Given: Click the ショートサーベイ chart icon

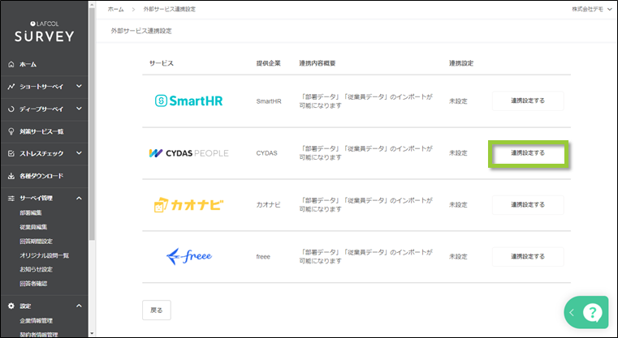Looking at the screenshot, I should pos(11,86).
